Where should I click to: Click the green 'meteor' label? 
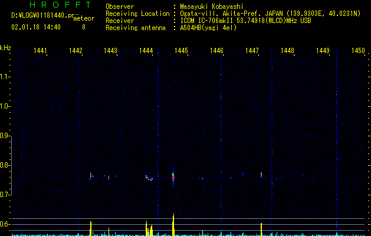(x=84, y=18)
